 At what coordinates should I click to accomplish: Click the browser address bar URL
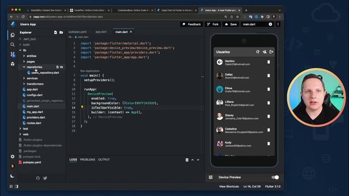(x=68, y=17)
